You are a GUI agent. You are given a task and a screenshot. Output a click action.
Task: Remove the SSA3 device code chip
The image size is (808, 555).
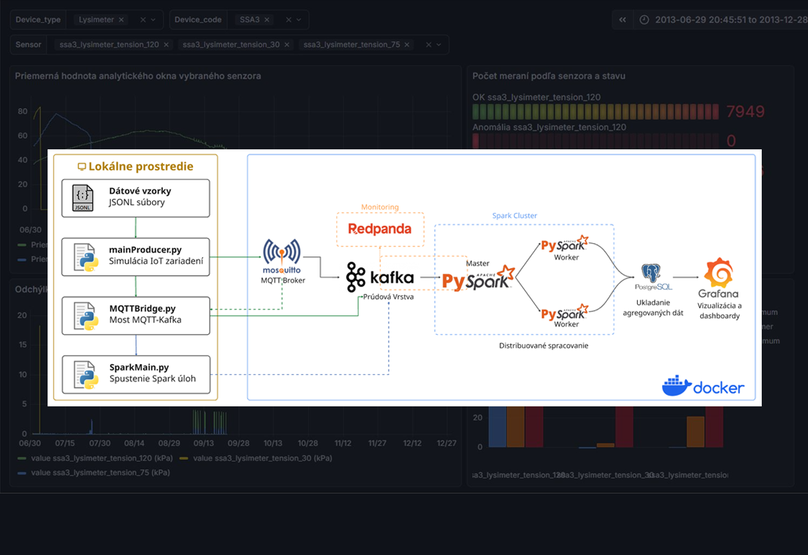(267, 20)
